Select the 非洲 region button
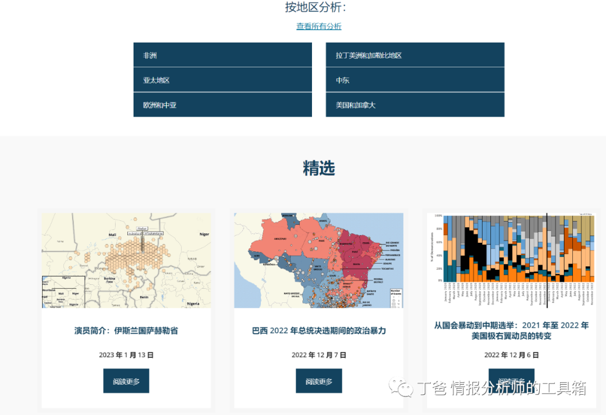Image resolution: width=606 pixels, height=415 pixels. point(223,55)
